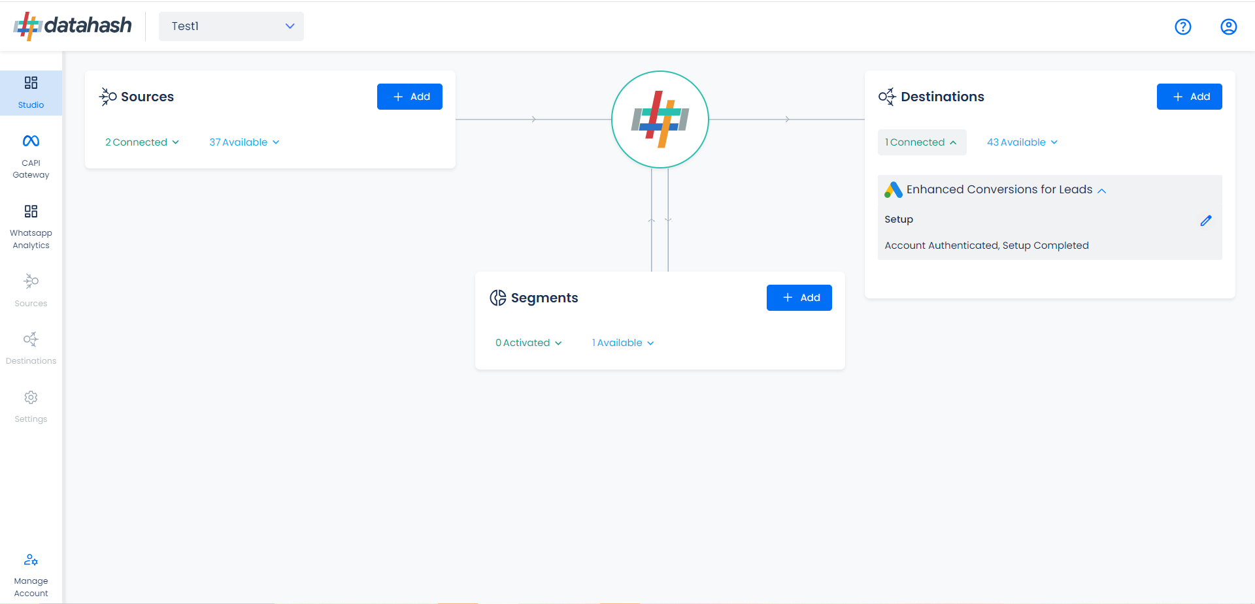Click the Sources card title text
Image resolution: width=1255 pixels, height=604 pixels.
pos(147,97)
